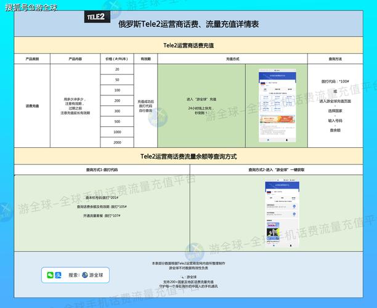377x308 pixels.
Task: Click the 有效期 column header
Action: [x=146, y=59]
